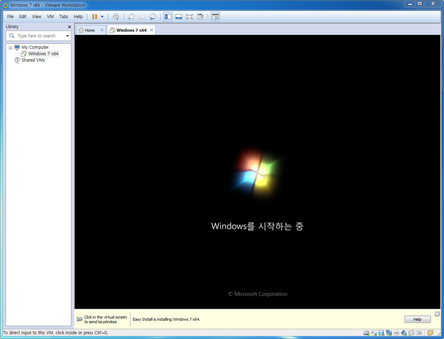Minimize the VMware Workstation window
Screen dimensions: 444x339
(410, 4)
